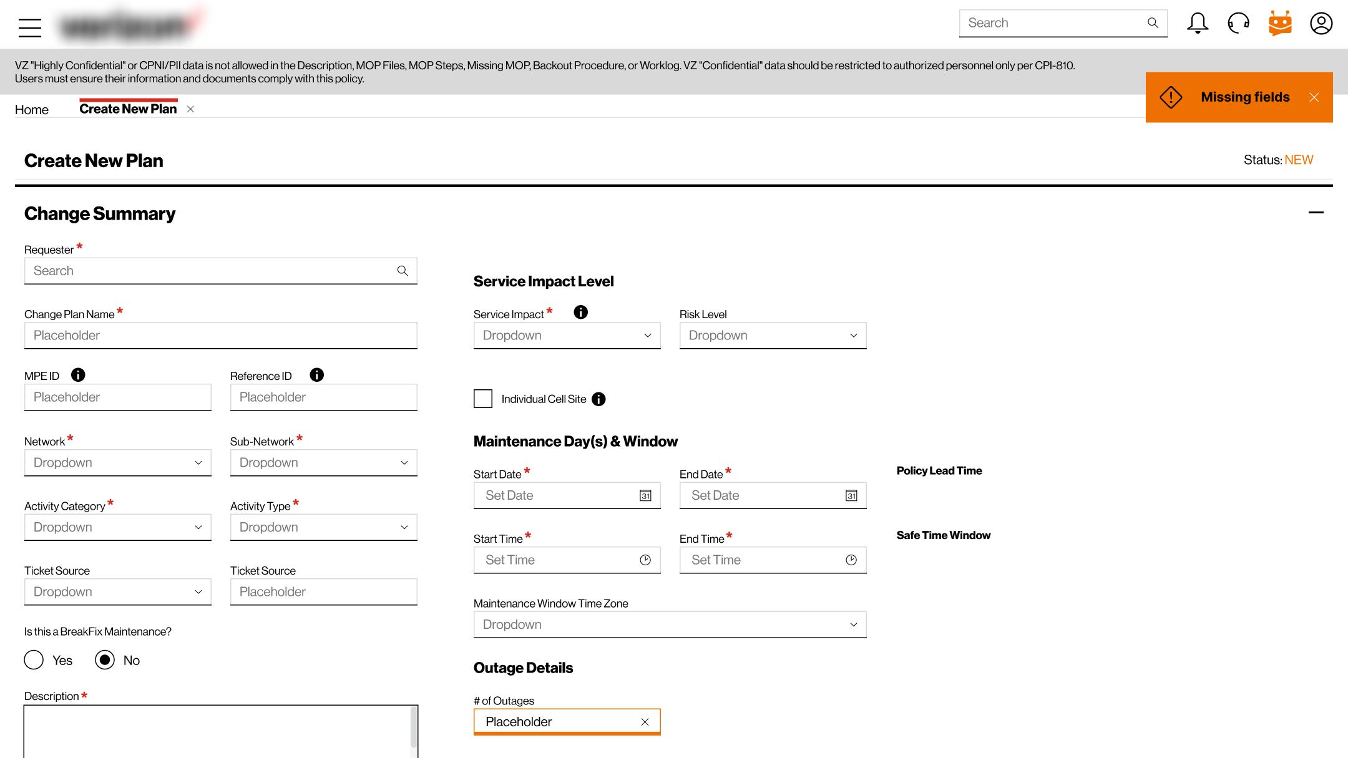Click the Reference ID input field
1348x758 pixels.
[324, 397]
